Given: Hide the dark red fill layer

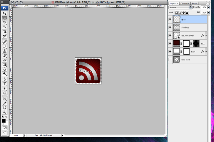Looking at the screenshot, I should click(170, 44).
